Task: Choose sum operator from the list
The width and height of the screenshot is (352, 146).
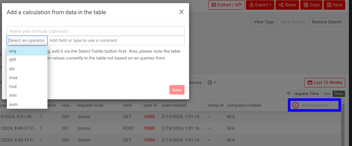Action: coord(27,104)
